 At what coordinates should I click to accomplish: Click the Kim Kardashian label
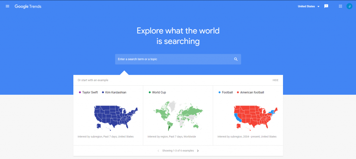pyautogui.click(x=116, y=92)
